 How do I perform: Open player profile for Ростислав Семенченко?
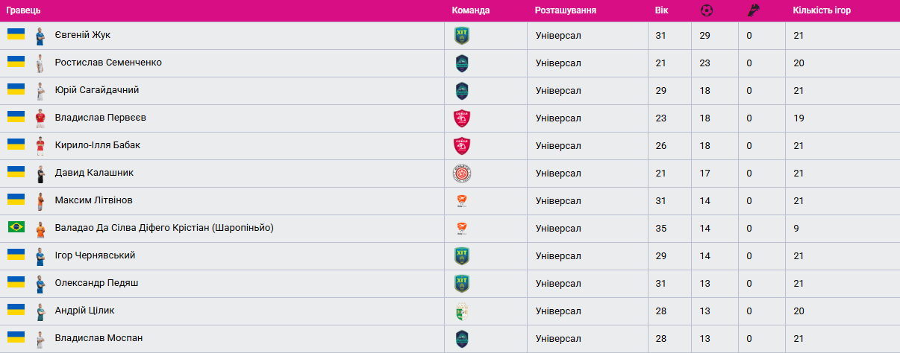click(108, 63)
